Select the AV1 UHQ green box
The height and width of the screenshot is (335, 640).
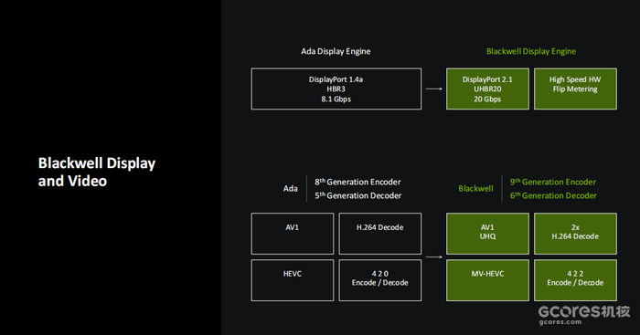point(487,234)
